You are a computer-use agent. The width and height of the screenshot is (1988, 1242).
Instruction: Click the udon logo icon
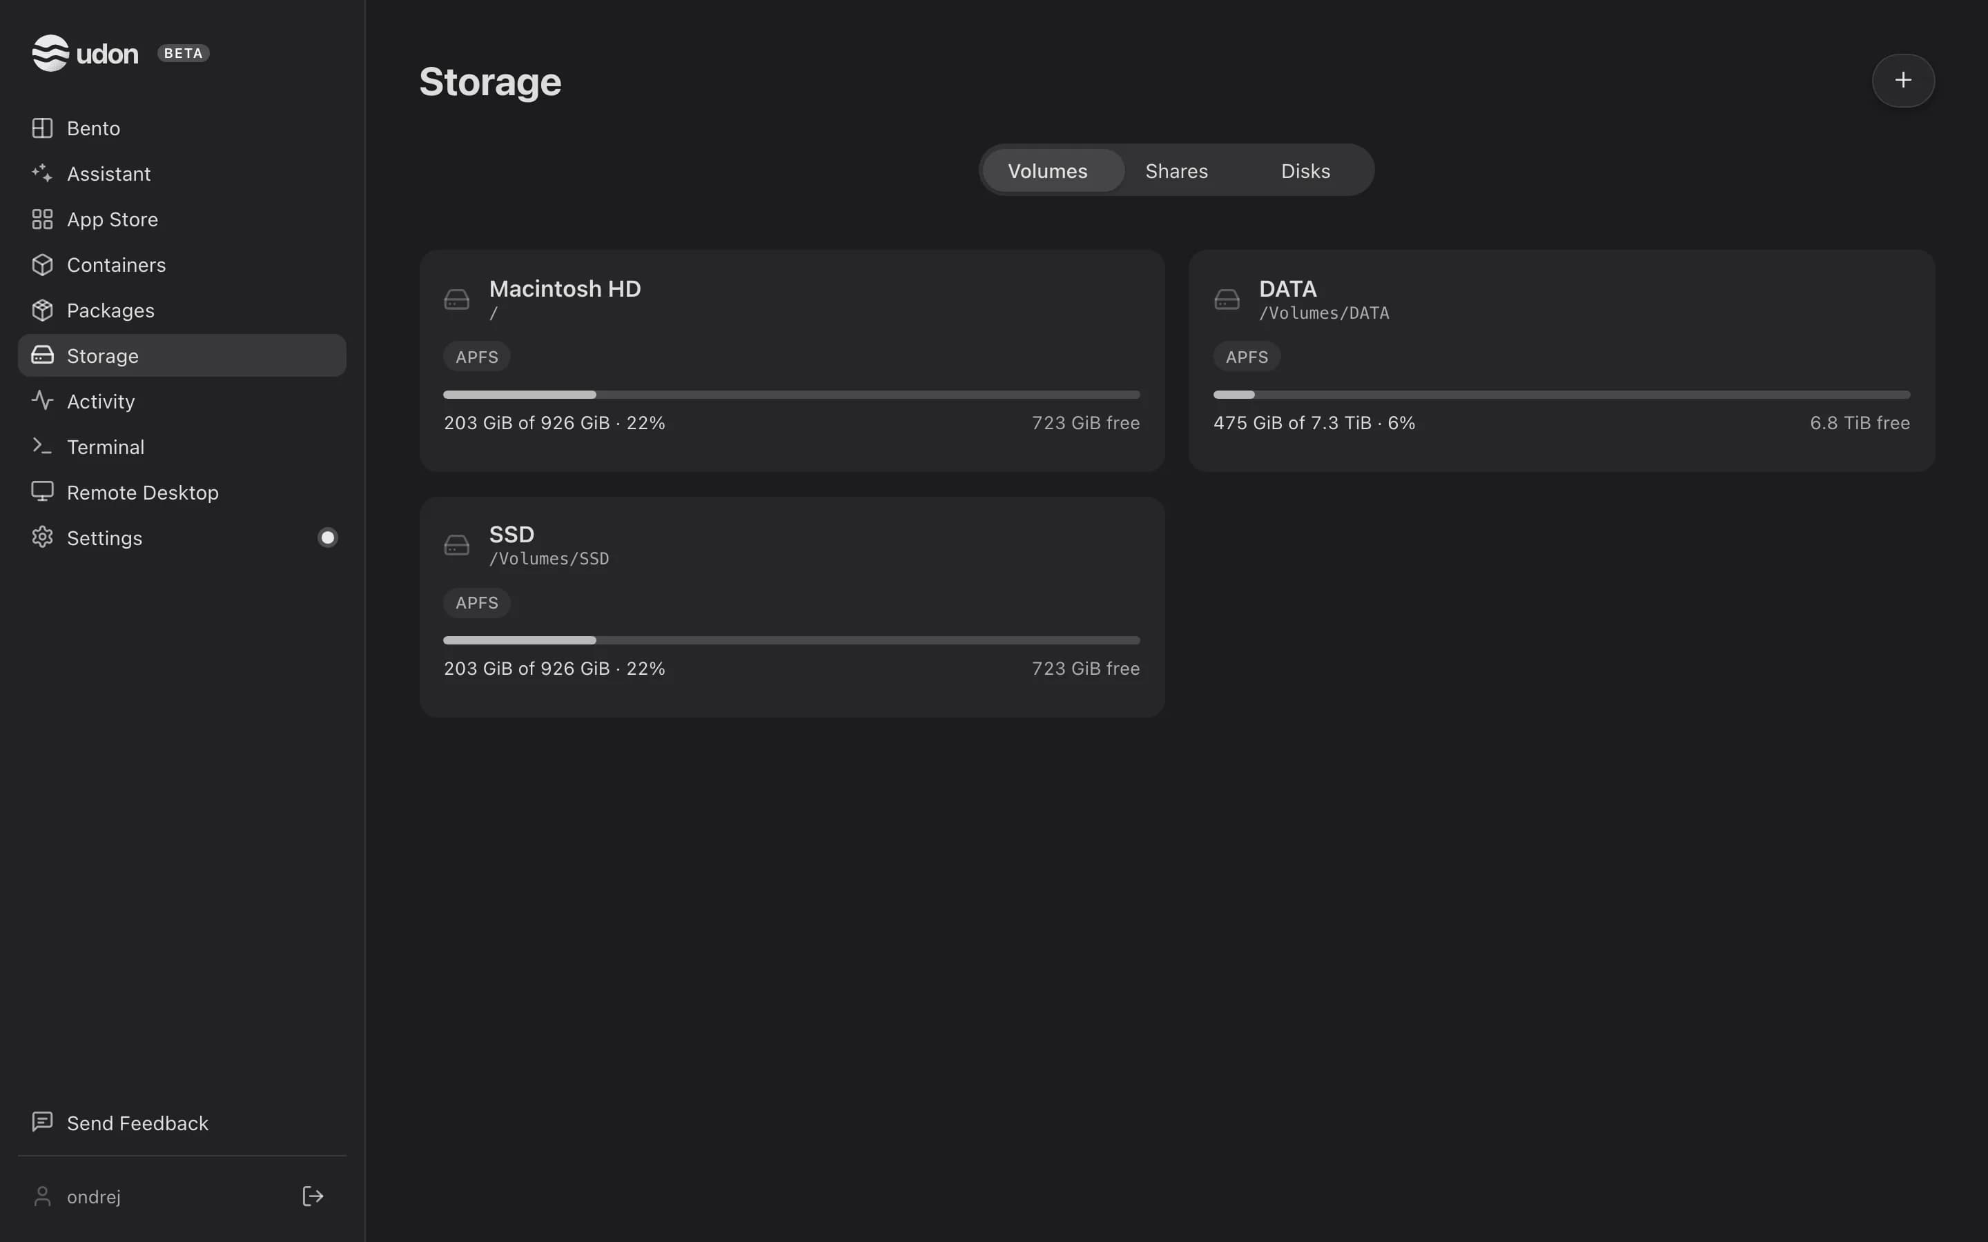point(50,53)
